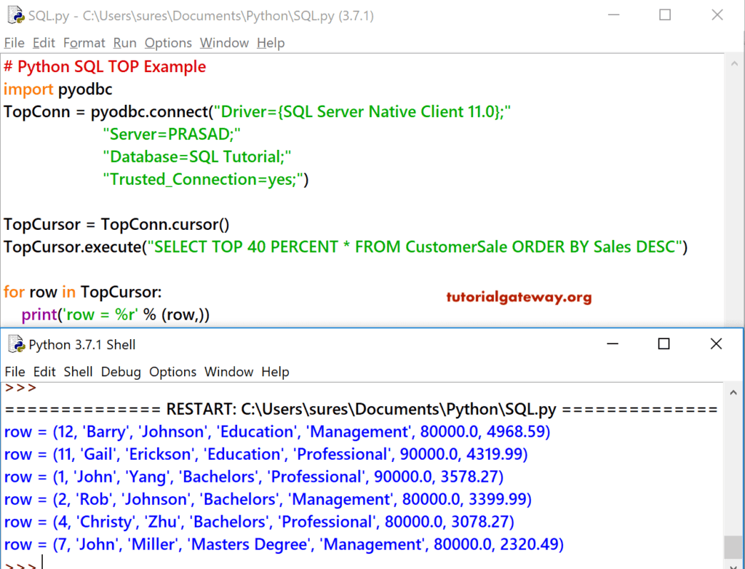Open the Help menu of SQL.py window
Viewport: 745px width, 569px height.
271,43
